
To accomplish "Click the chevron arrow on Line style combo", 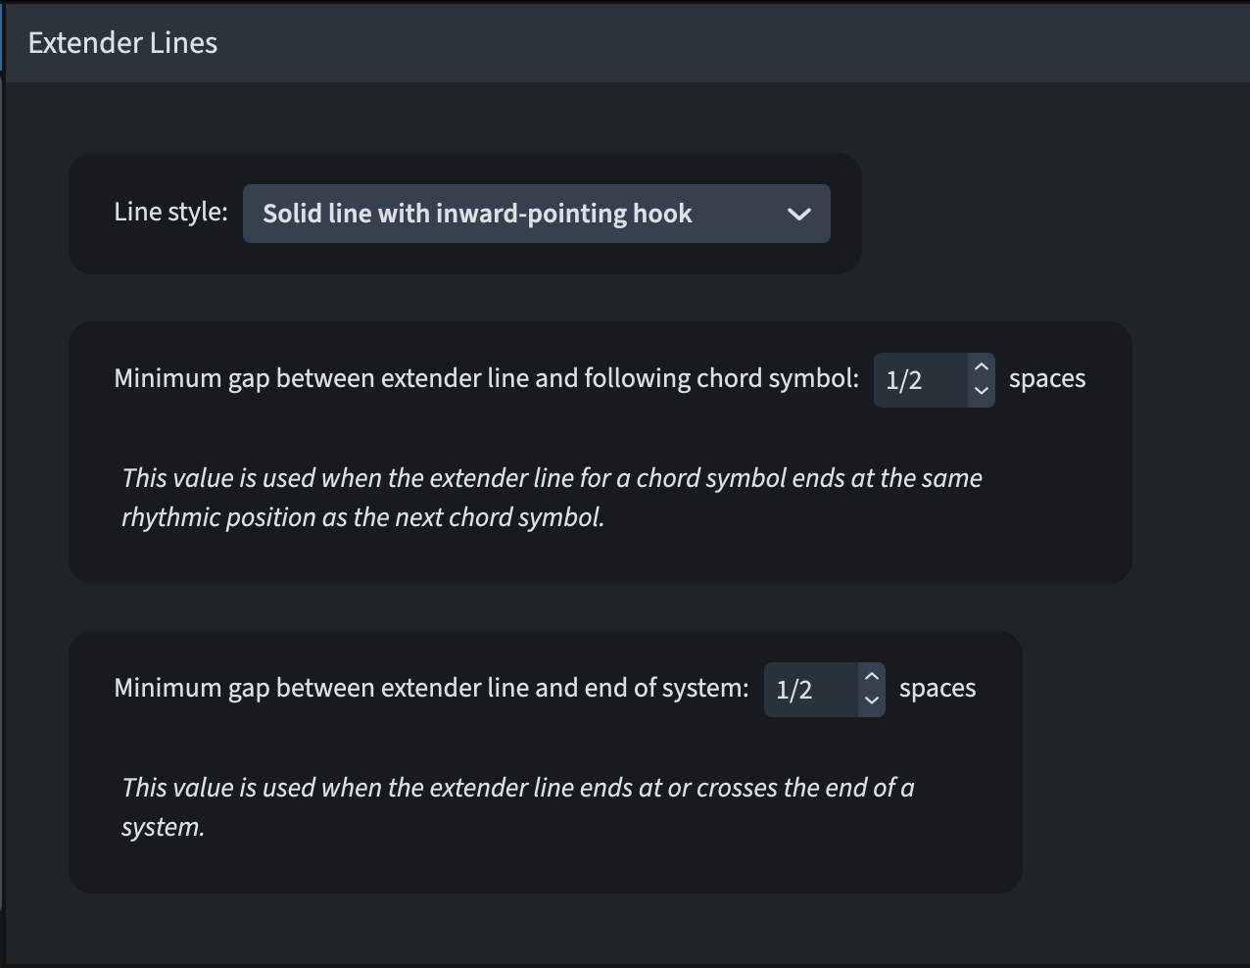I will click(x=799, y=214).
